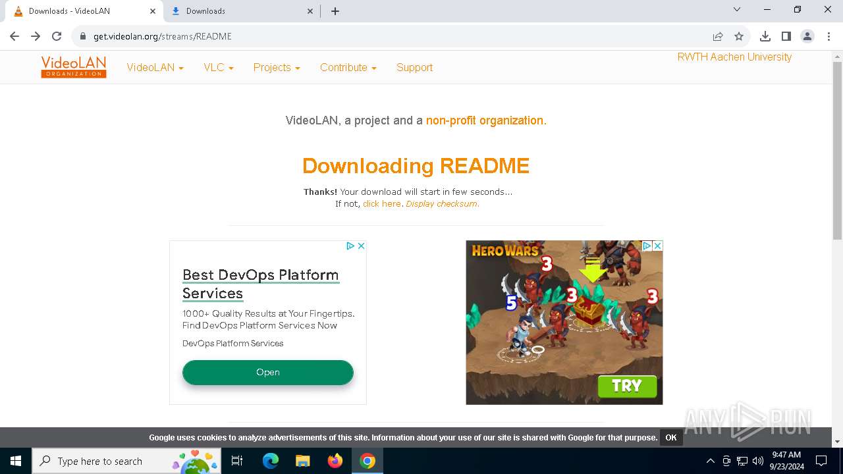Expand the VLC menu dropdown

point(219,67)
